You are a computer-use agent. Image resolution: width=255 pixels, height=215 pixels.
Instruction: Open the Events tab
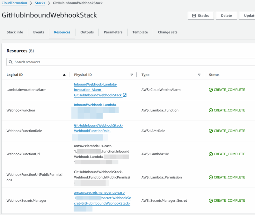[39, 32]
